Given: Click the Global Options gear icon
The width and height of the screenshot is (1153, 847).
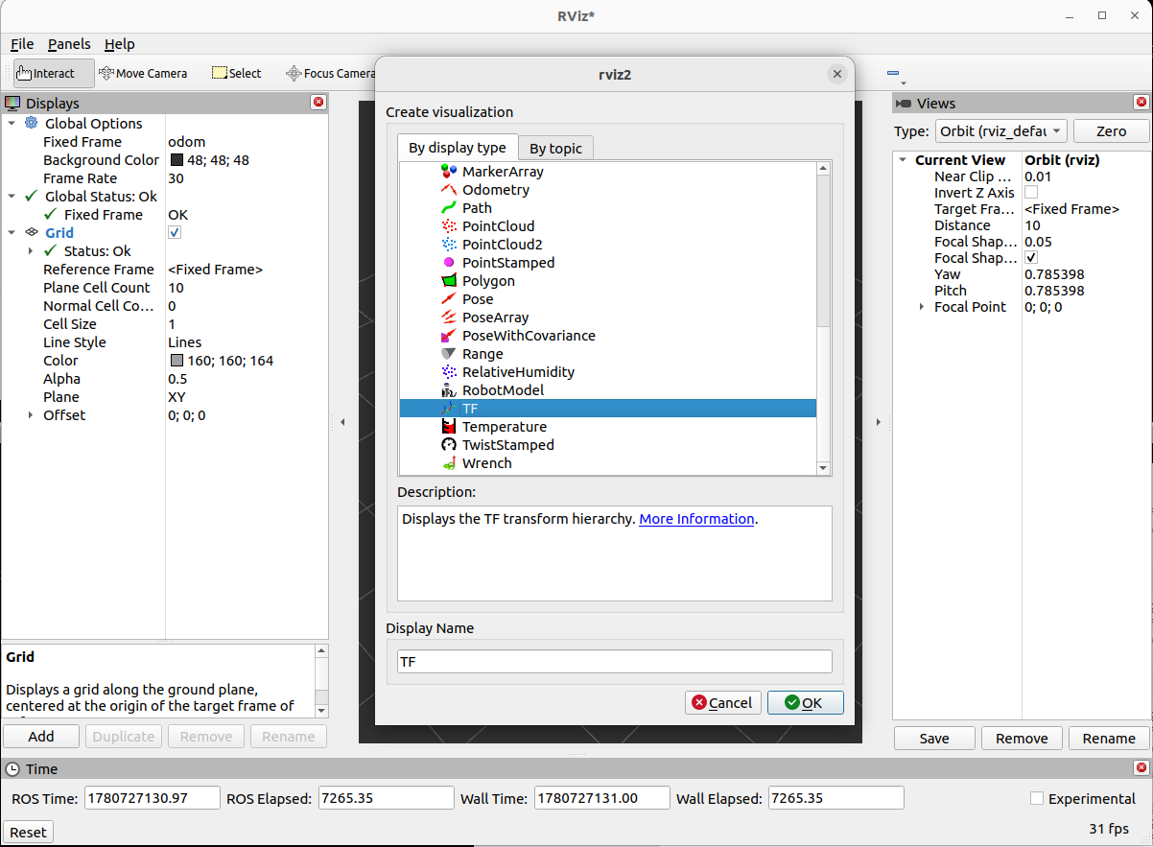Looking at the screenshot, I should [x=32, y=123].
